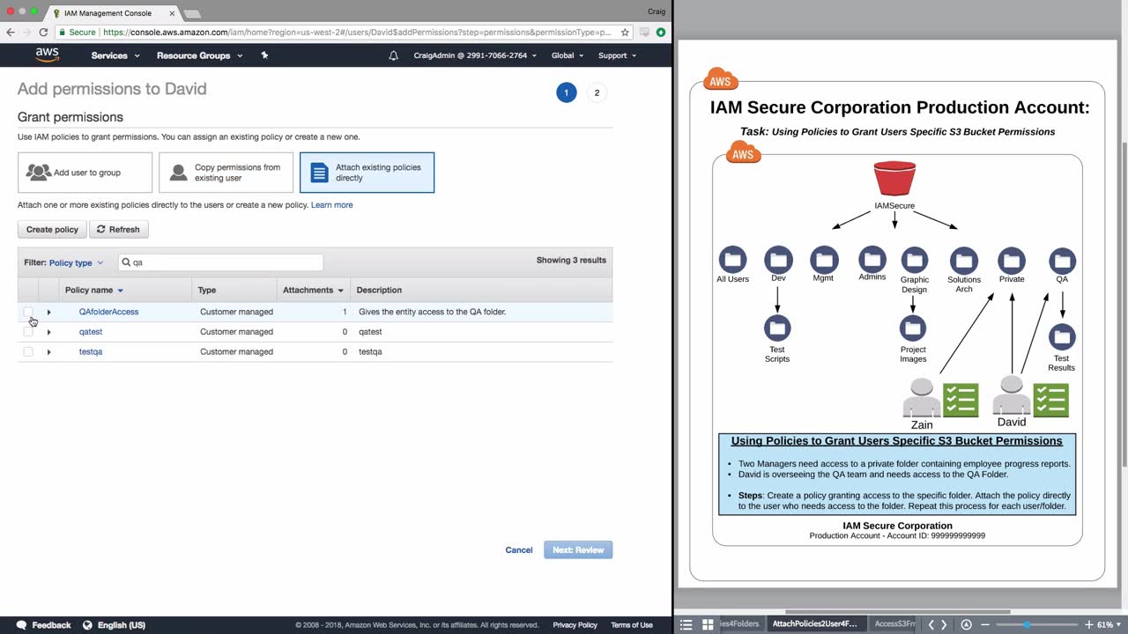
Task: Open the Global region dropdown
Action: tap(568, 55)
